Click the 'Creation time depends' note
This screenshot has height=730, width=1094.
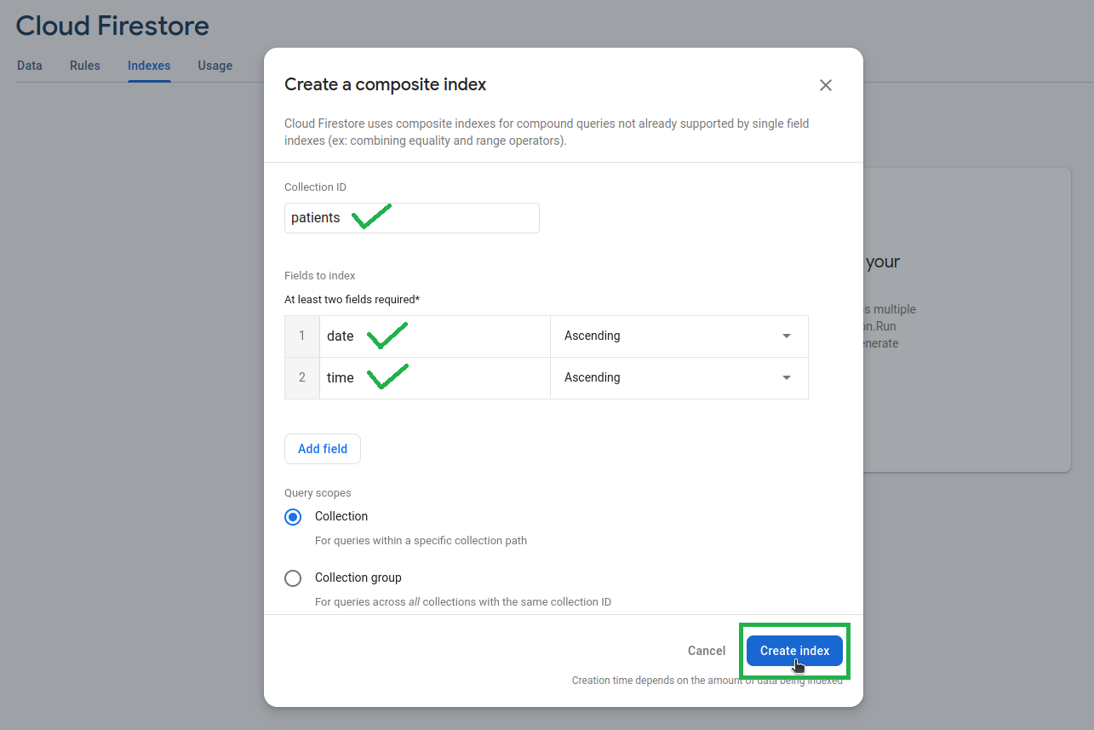[x=707, y=681]
